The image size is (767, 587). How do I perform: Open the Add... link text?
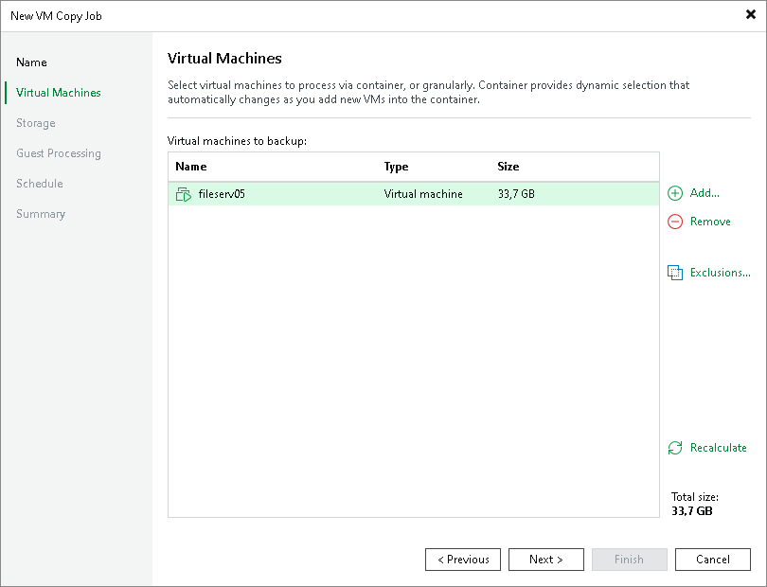click(705, 193)
